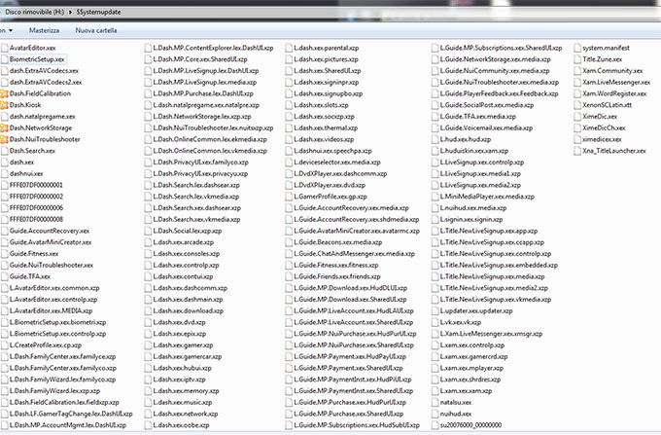The height and width of the screenshot is (435, 661).
Task: Click the Dash.NuiTroubleshooter file icon
Action: click(5, 140)
